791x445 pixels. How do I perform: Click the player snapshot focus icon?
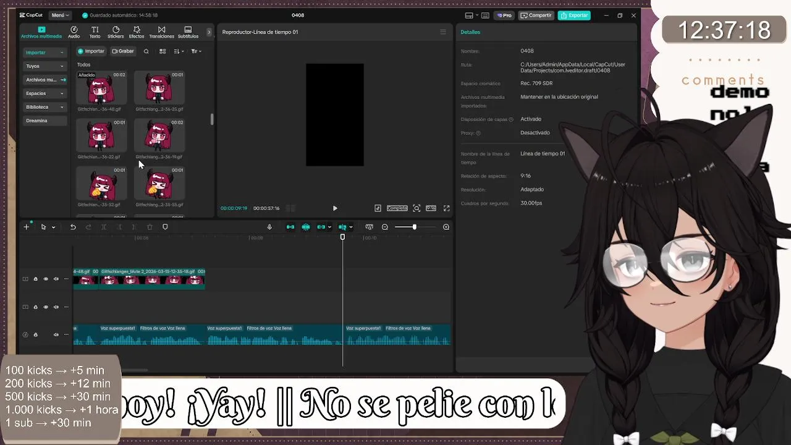coord(417,208)
